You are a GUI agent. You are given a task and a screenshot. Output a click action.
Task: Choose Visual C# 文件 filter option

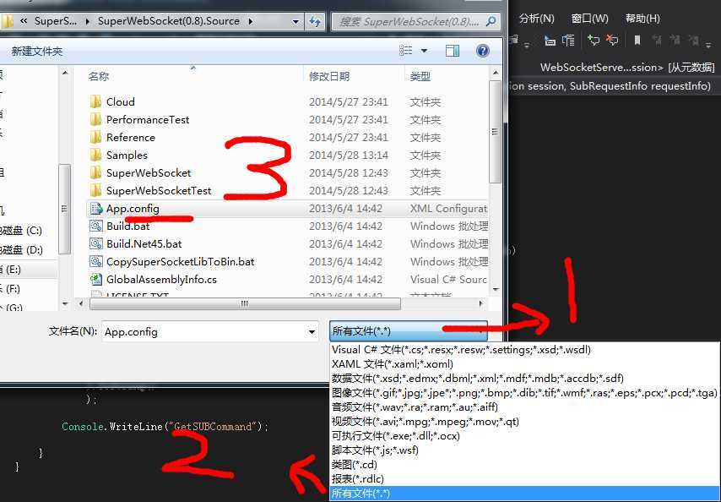[x=525, y=350]
